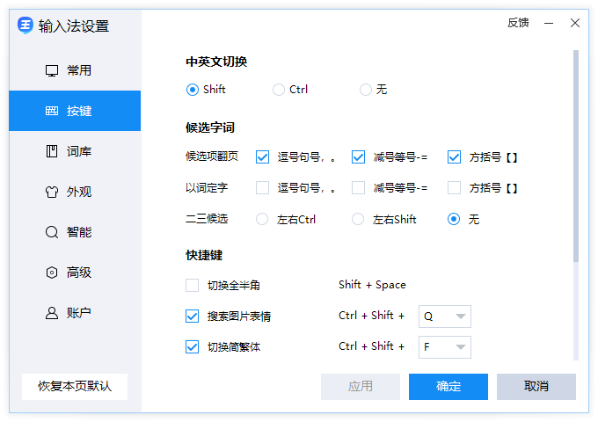Viewport: 598px width, 422px height.
Task: Select Ctrl for 中英文切换
Action: click(x=279, y=90)
